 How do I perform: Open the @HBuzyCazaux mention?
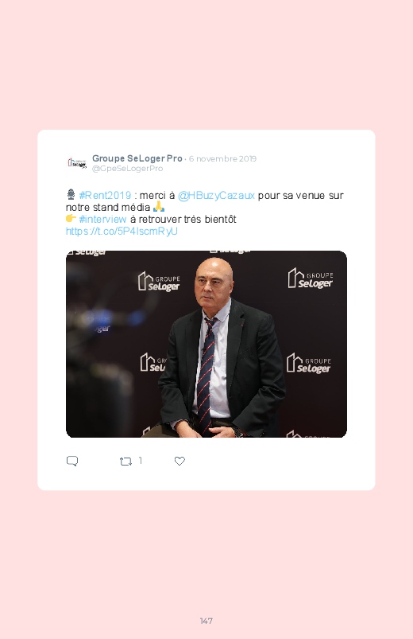[216, 196]
